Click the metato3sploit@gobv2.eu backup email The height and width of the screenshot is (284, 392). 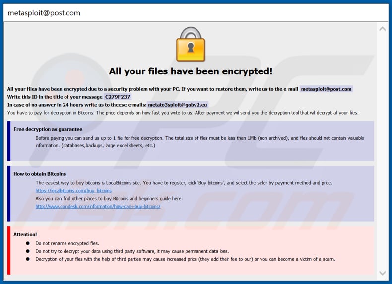tap(178, 105)
